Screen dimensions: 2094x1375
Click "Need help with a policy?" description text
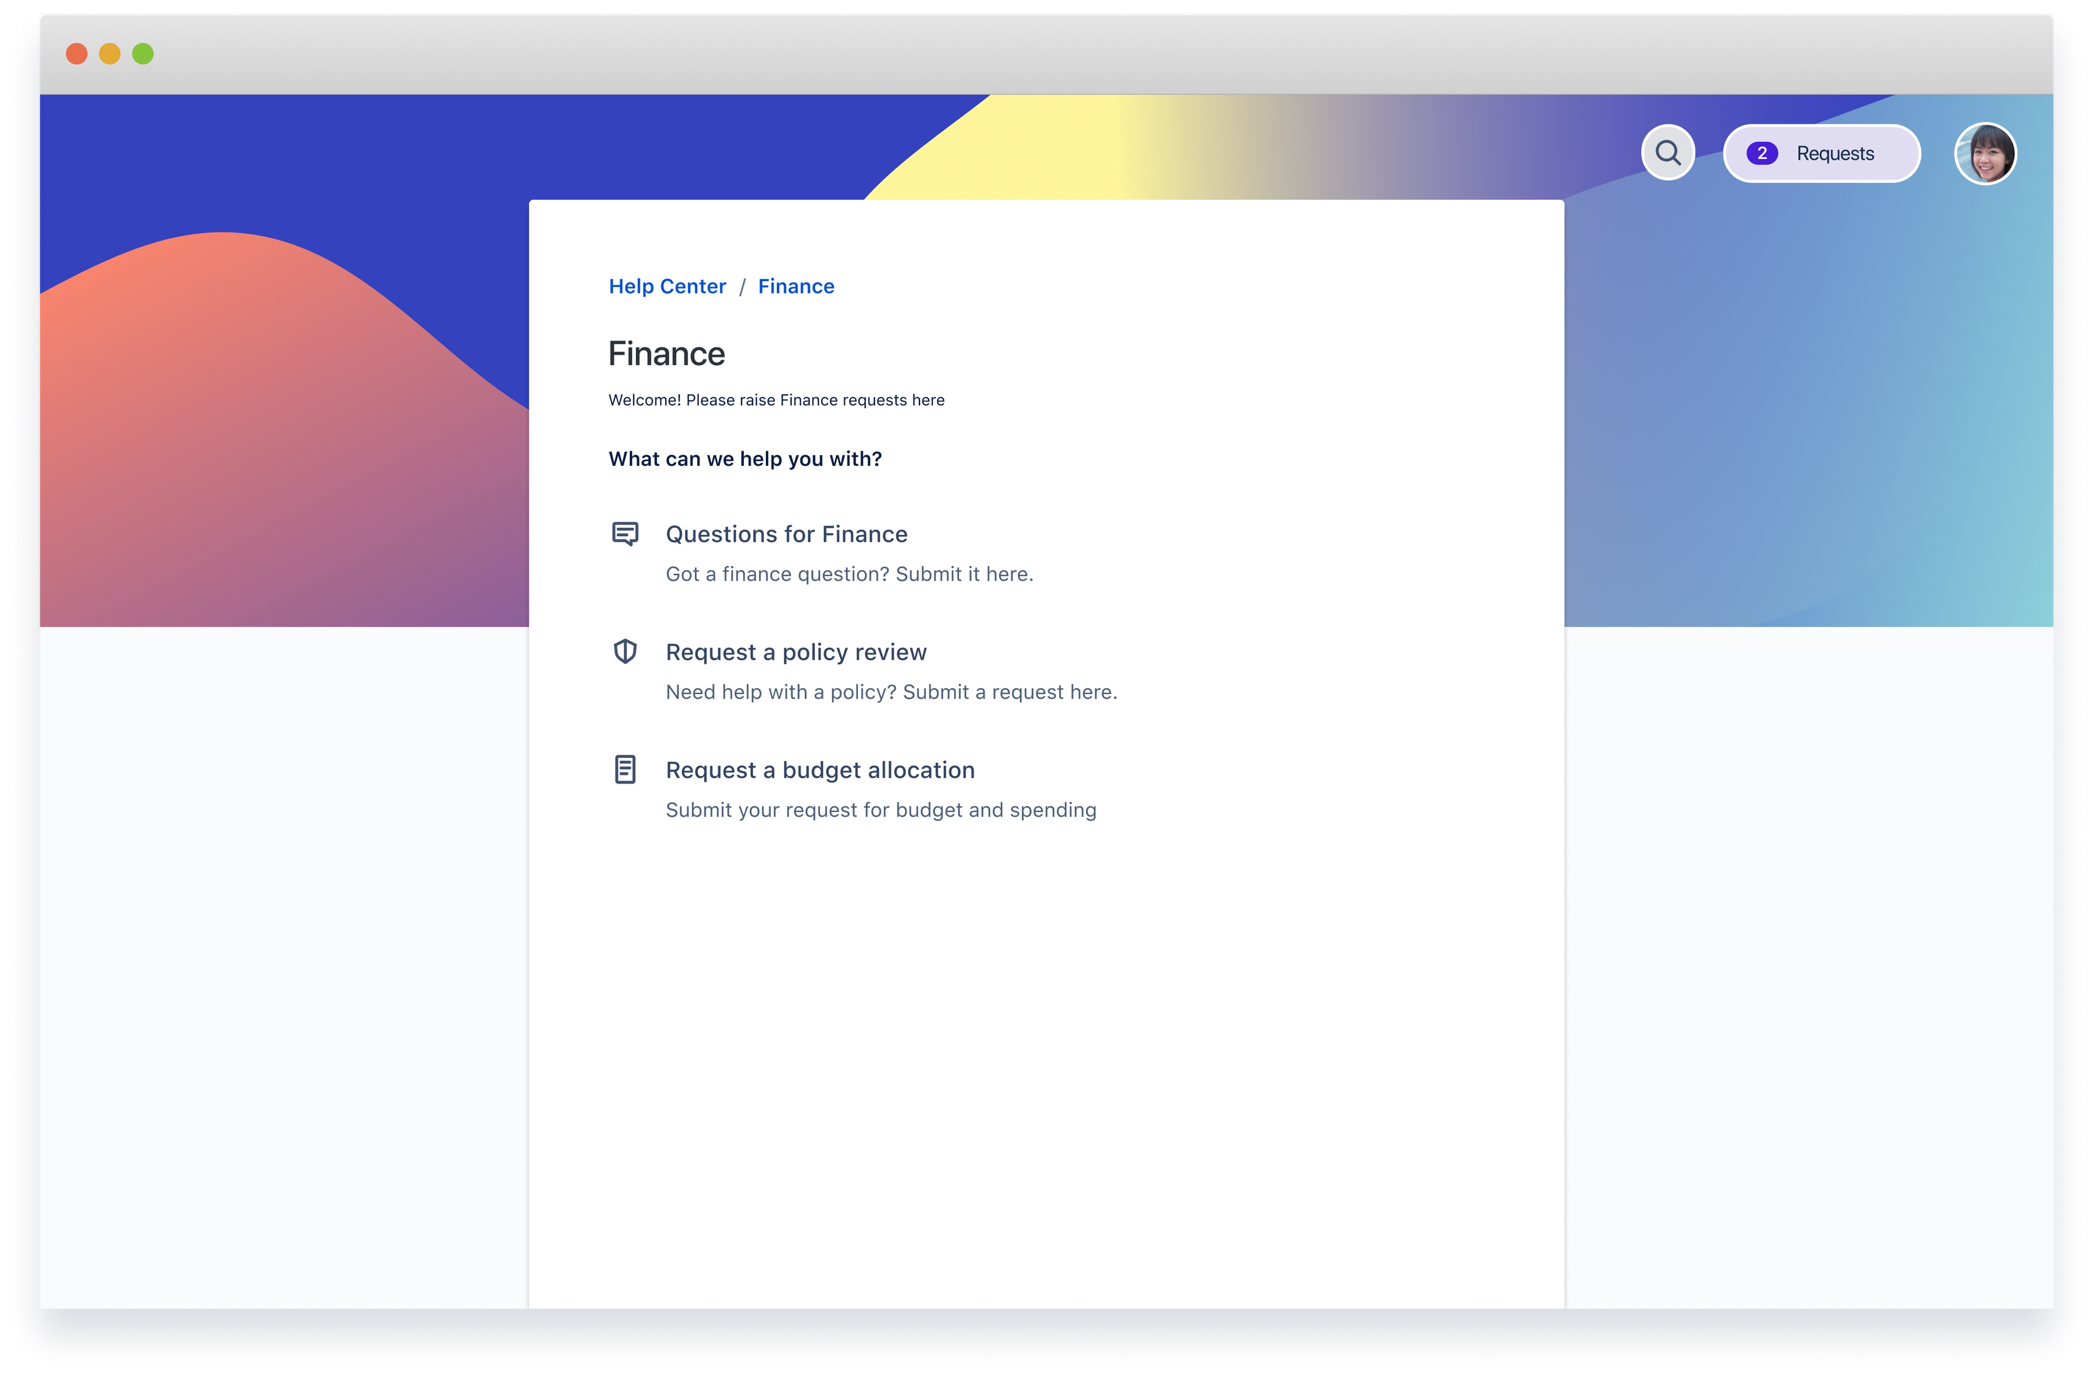pos(890,692)
